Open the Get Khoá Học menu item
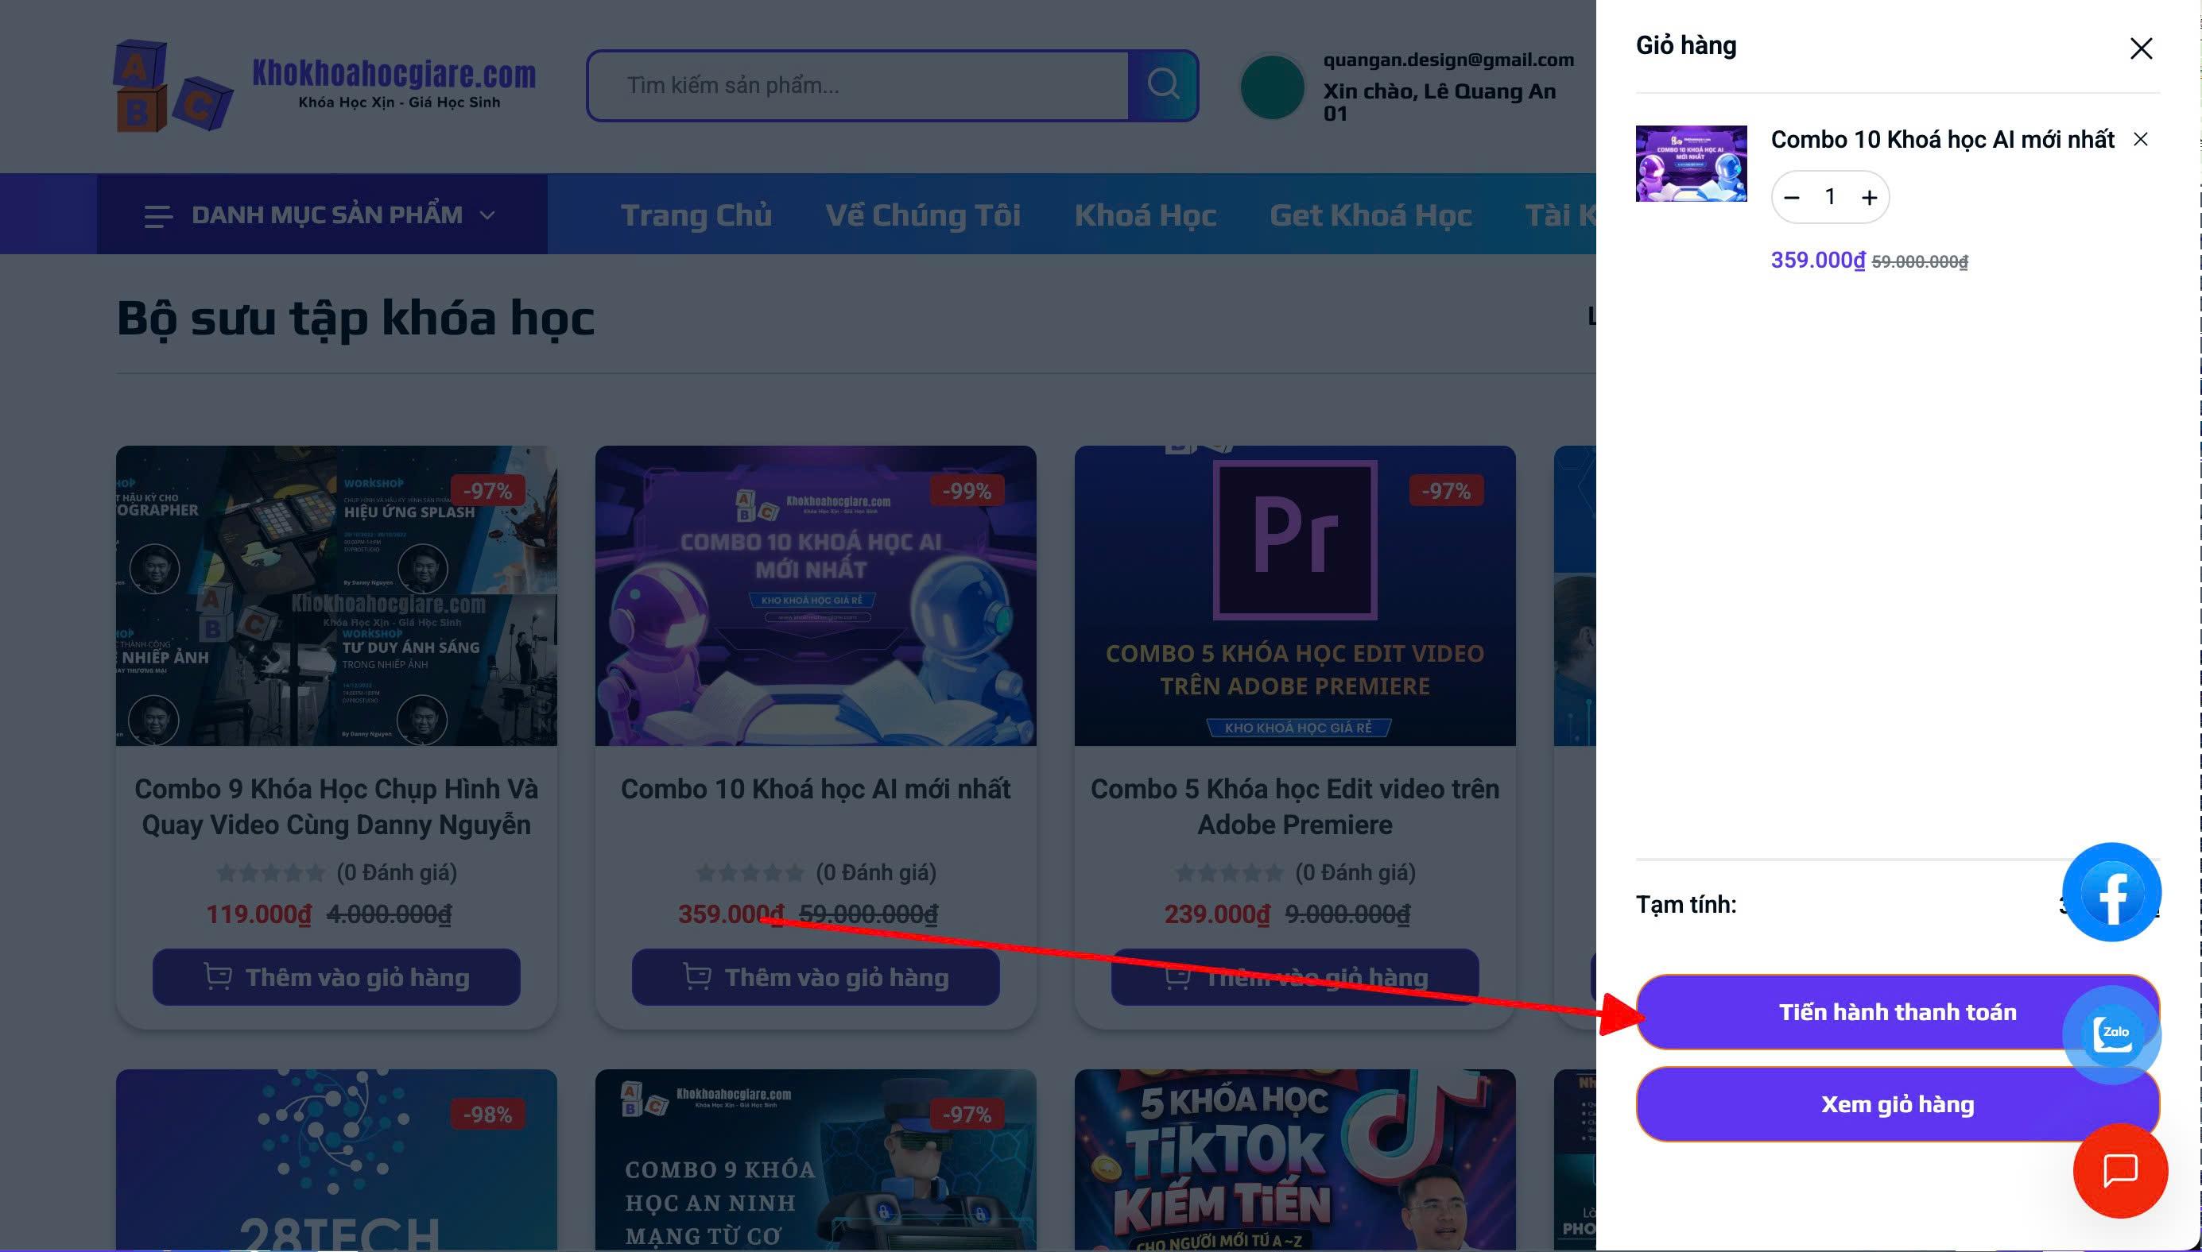2202x1252 pixels. pos(1370,215)
